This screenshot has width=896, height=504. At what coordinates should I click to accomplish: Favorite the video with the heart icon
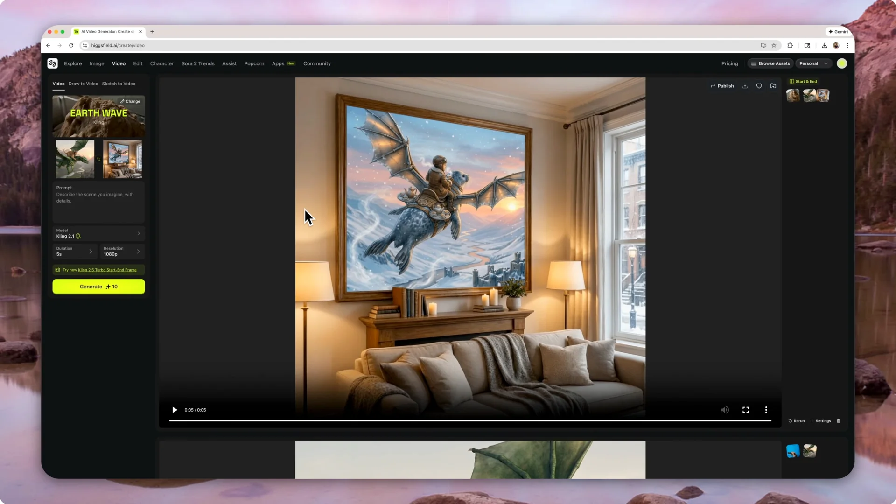[x=759, y=86]
